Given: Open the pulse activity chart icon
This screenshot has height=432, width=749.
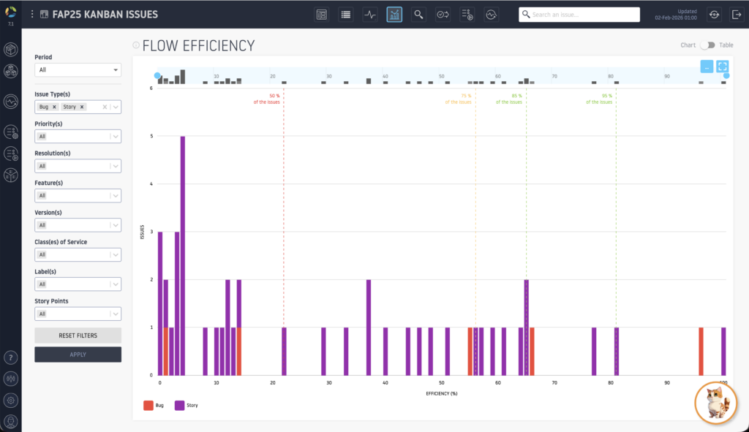Looking at the screenshot, I should click(370, 14).
